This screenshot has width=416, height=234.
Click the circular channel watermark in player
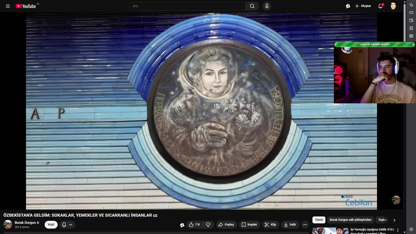tap(396, 200)
